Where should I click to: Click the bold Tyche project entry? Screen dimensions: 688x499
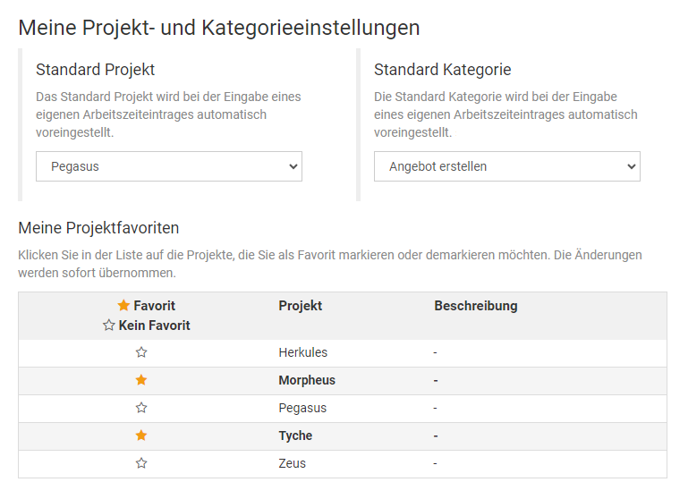(x=295, y=436)
